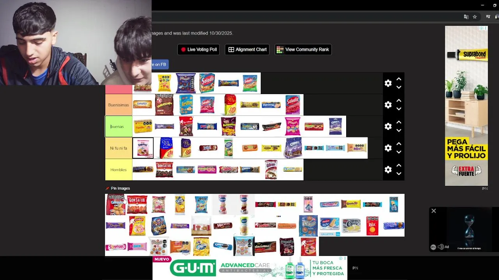Close the floating video ad with X

[434, 211]
